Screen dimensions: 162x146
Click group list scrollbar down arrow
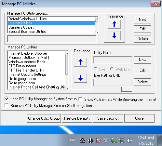97,32
